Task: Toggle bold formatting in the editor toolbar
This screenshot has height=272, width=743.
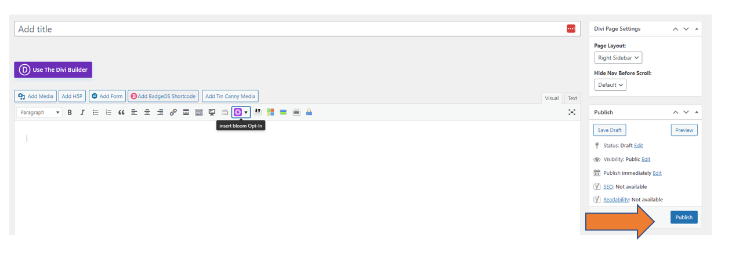Action: pyautogui.click(x=70, y=112)
